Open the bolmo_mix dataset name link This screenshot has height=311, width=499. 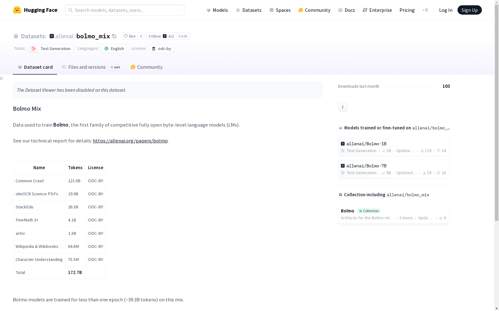tap(93, 36)
